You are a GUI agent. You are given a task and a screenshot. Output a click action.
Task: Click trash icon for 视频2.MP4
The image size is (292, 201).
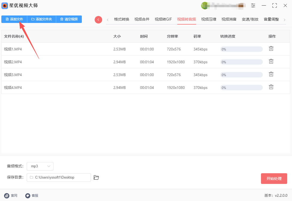271,61
